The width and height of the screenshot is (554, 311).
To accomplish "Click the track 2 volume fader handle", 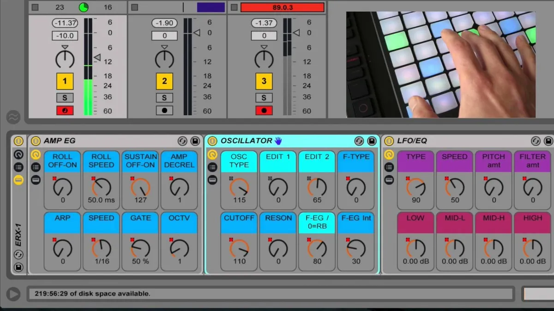I will click(x=197, y=33).
